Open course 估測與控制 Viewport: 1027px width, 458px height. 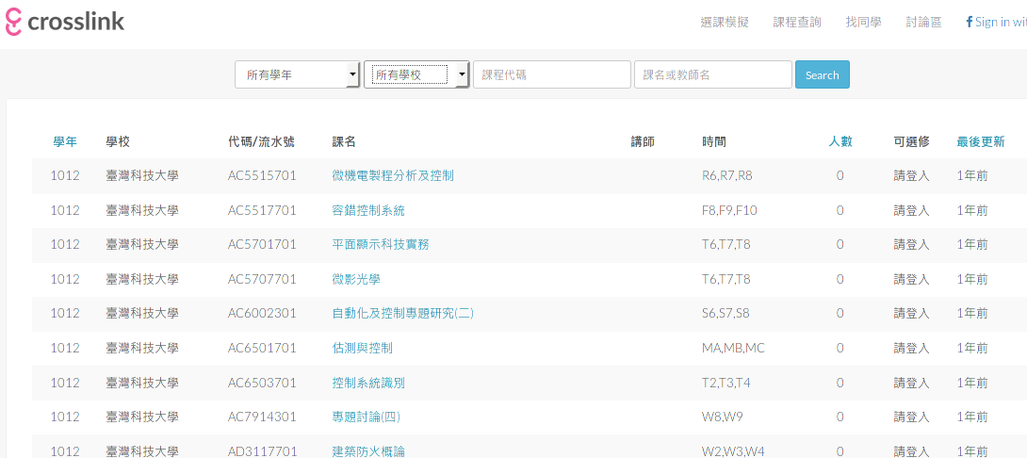363,348
